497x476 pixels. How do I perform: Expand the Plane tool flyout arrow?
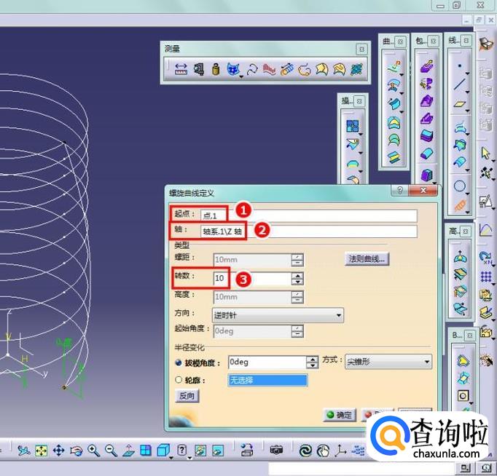(468, 111)
